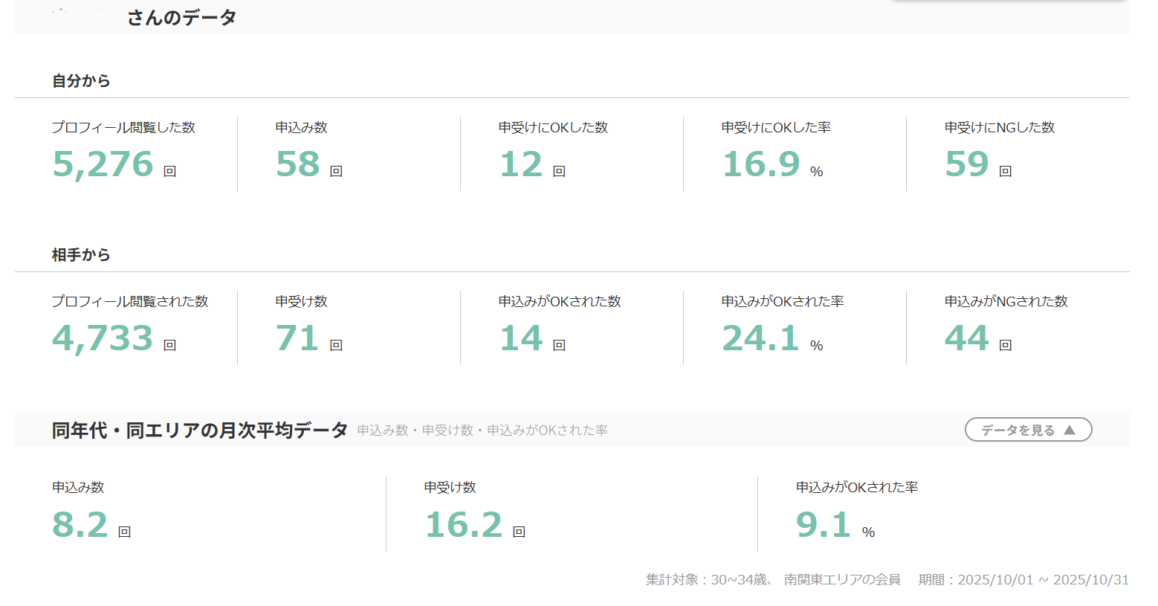The image size is (1158, 606).
Task: Click the 自分から section heading
Action: click(x=81, y=80)
